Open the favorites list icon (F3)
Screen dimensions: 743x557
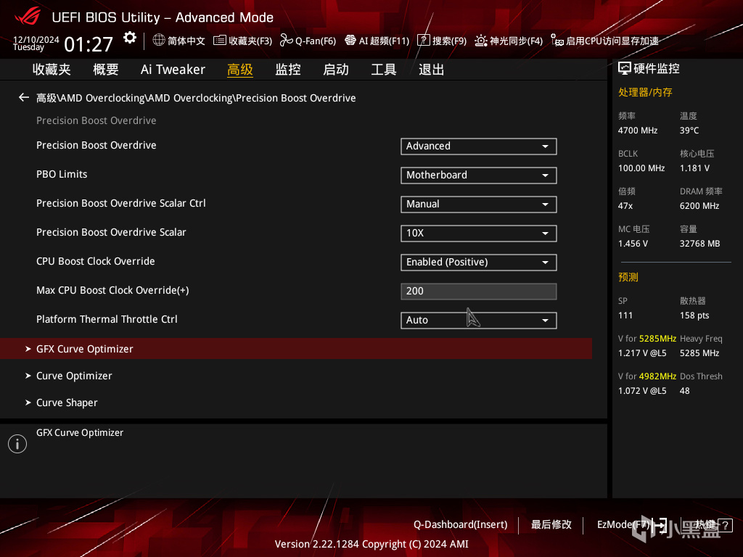click(x=219, y=41)
